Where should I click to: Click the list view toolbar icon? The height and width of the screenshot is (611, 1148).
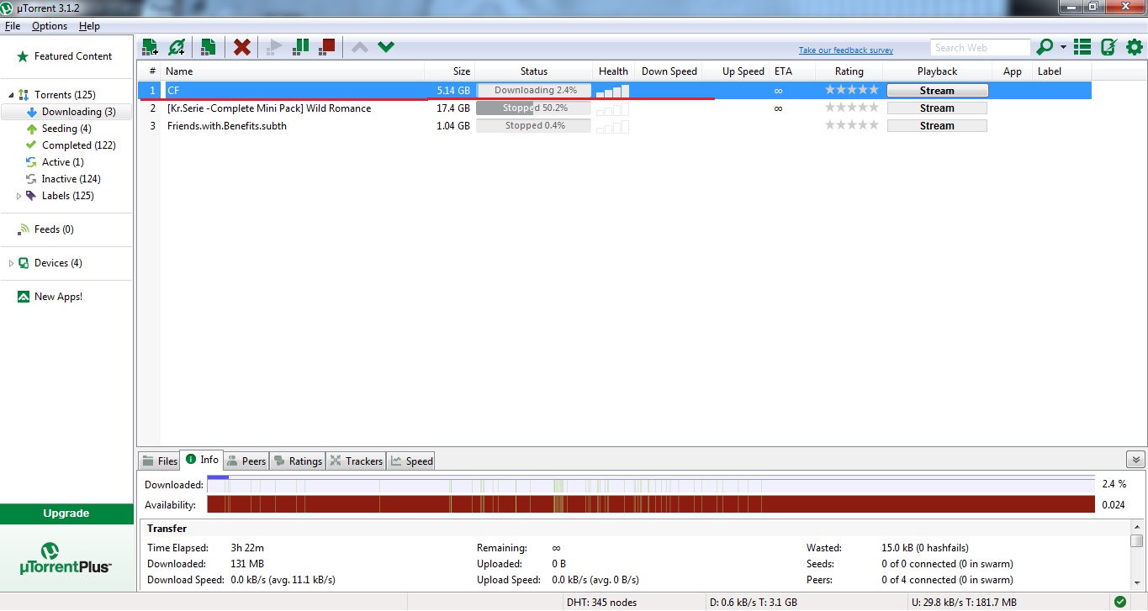point(1082,47)
